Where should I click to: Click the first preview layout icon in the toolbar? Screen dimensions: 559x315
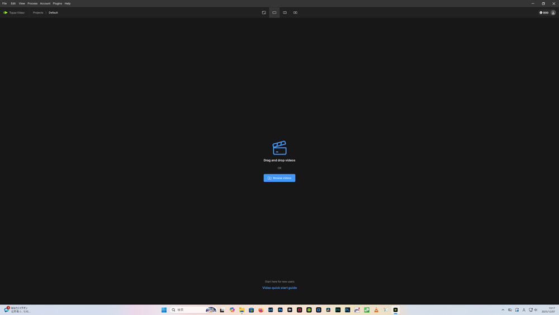(x=264, y=12)
